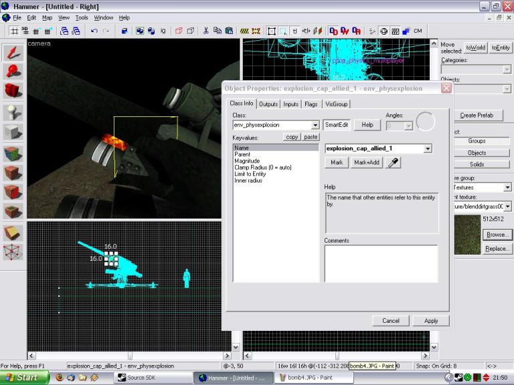Click the Toggle Cordon state striped icon
Viewport: 514px width, 385px height.
tap(244, 31)
